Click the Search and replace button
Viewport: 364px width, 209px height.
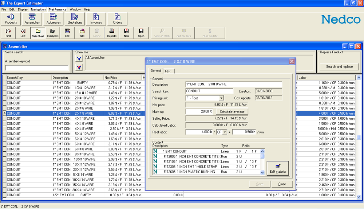point(339,67)
